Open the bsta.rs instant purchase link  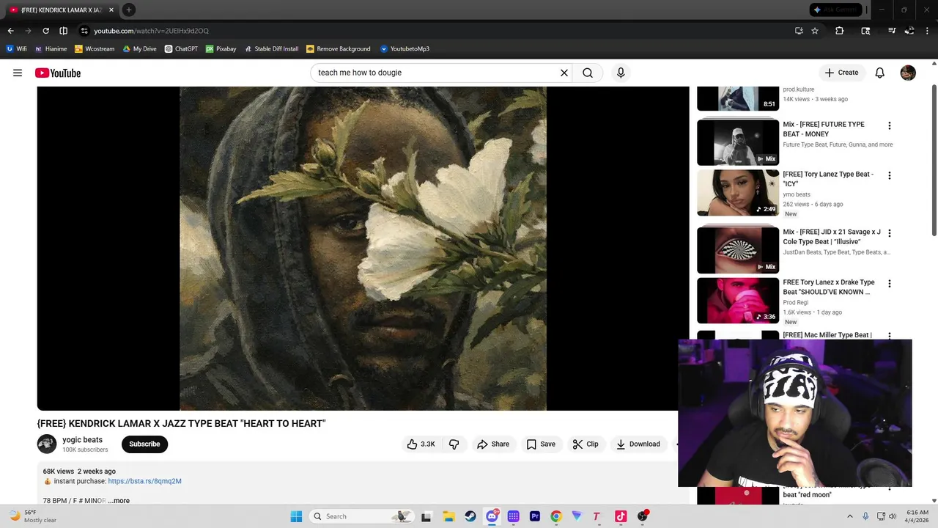coord(144,481)
